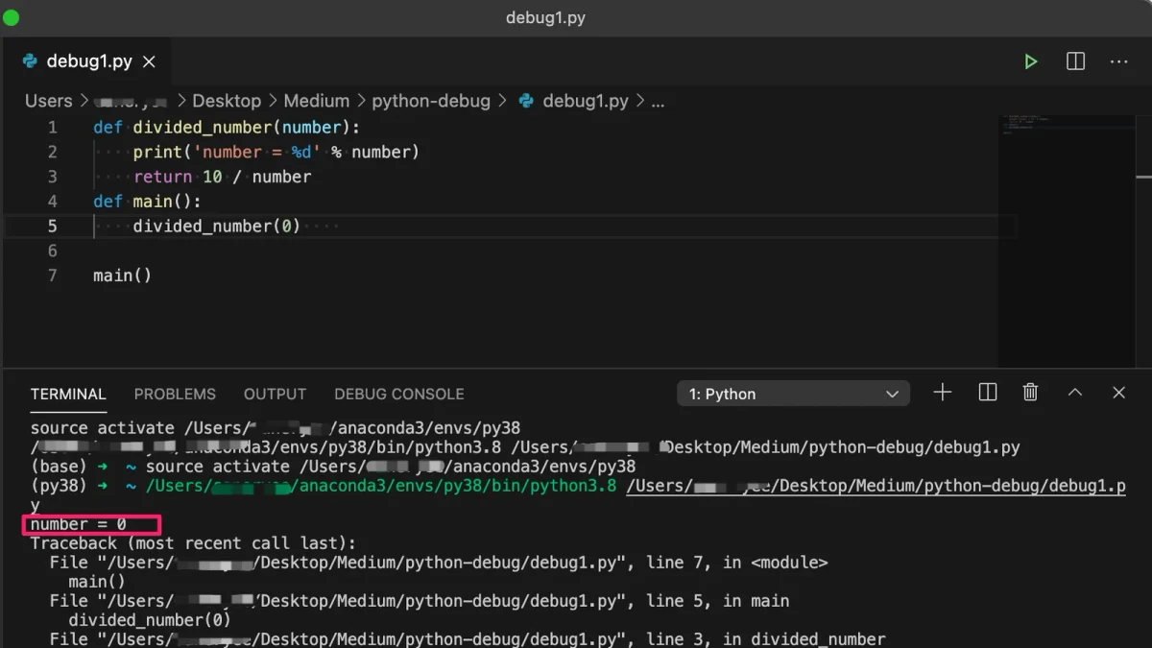Click line number 5 in gutter
Screen dimensions: 1152x648
pos(52,227)
